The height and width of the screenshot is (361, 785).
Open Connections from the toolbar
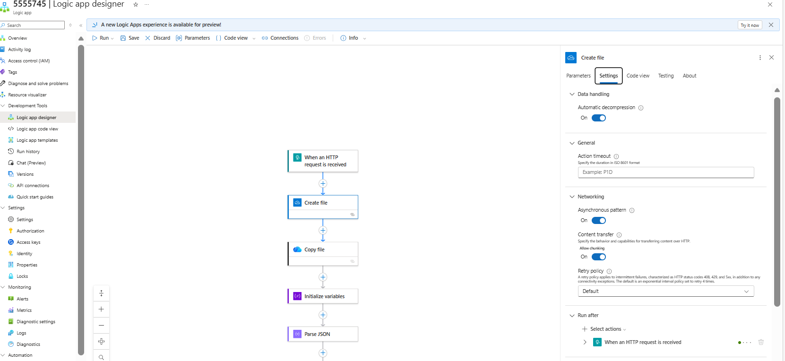pos(280,38)
